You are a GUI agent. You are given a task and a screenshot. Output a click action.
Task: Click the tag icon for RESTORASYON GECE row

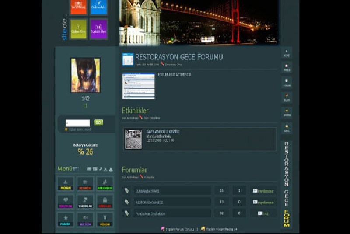point(127,202)
